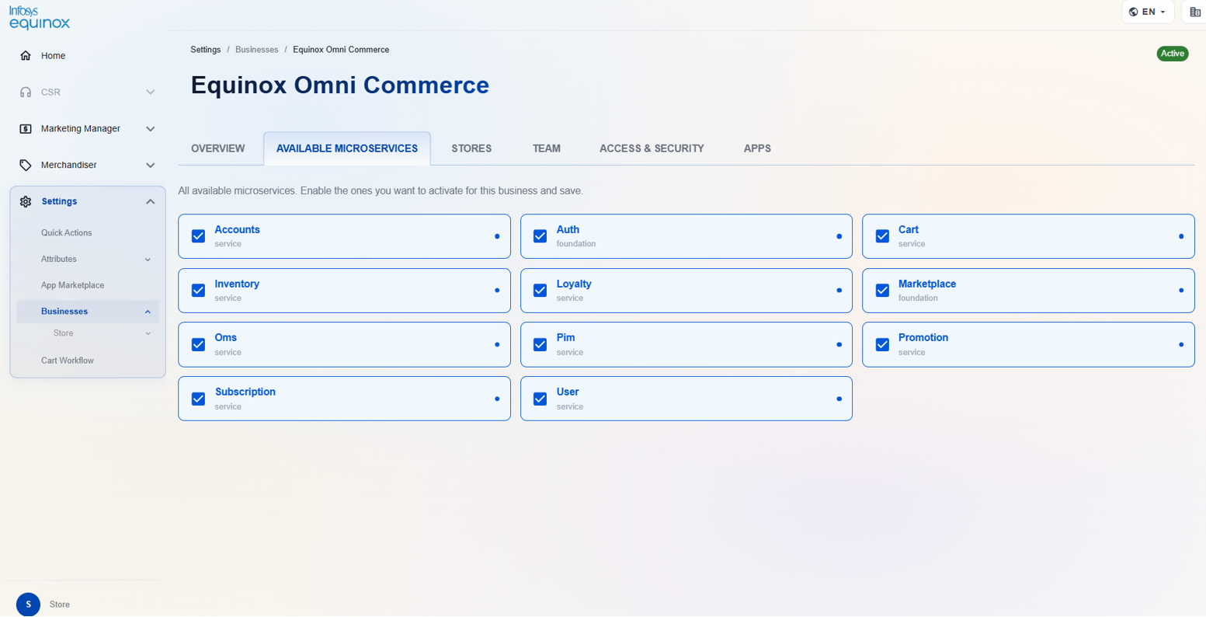The image size is (1206, 617).
Task: Open the EN language dropdown
Action: (x=1148, y=12)
